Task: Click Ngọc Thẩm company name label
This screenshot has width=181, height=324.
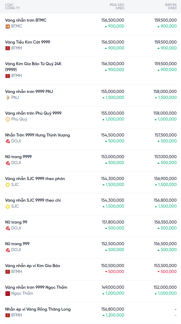Action: [22, 293]
